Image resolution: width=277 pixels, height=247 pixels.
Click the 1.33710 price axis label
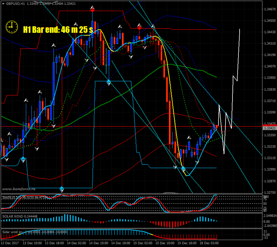point(270,101)
